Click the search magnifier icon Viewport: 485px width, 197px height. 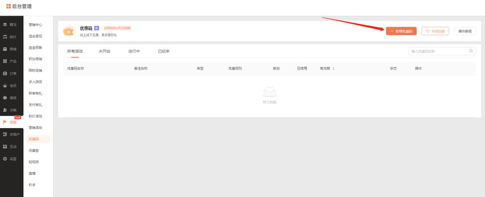click(x=471, y=51)
